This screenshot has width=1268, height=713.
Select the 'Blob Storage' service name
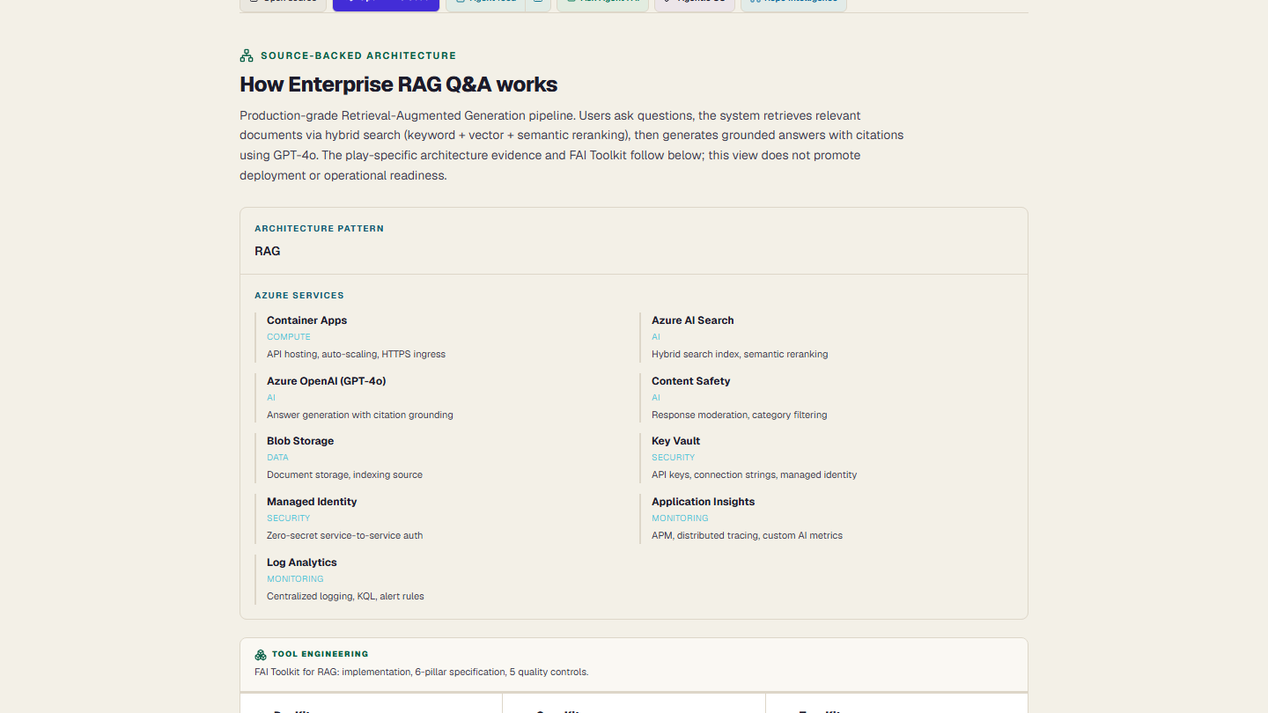[x=300, y=441]
